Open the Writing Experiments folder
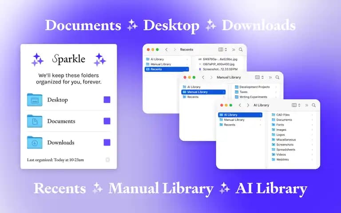This screenshot has height=213, width=341. (251, 97)
